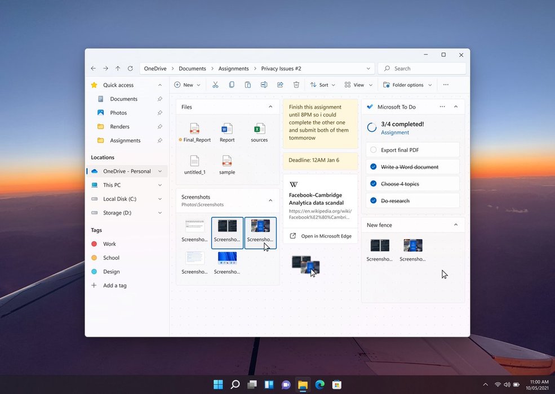The width and height of the screenshot is (555, 394).
Task: Expand the This PC location
Action: pos(160,185)
